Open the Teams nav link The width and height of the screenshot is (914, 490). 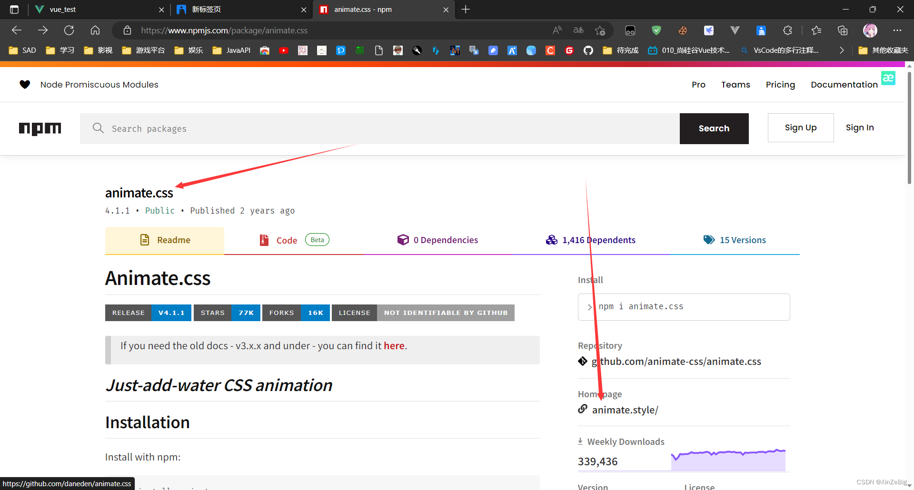click(x=735, y=85)
